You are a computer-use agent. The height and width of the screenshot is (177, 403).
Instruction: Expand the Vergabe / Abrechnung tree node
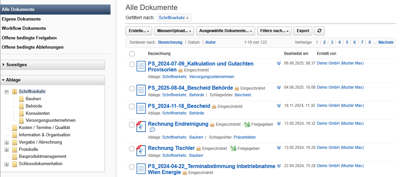[x=7, y=142]
